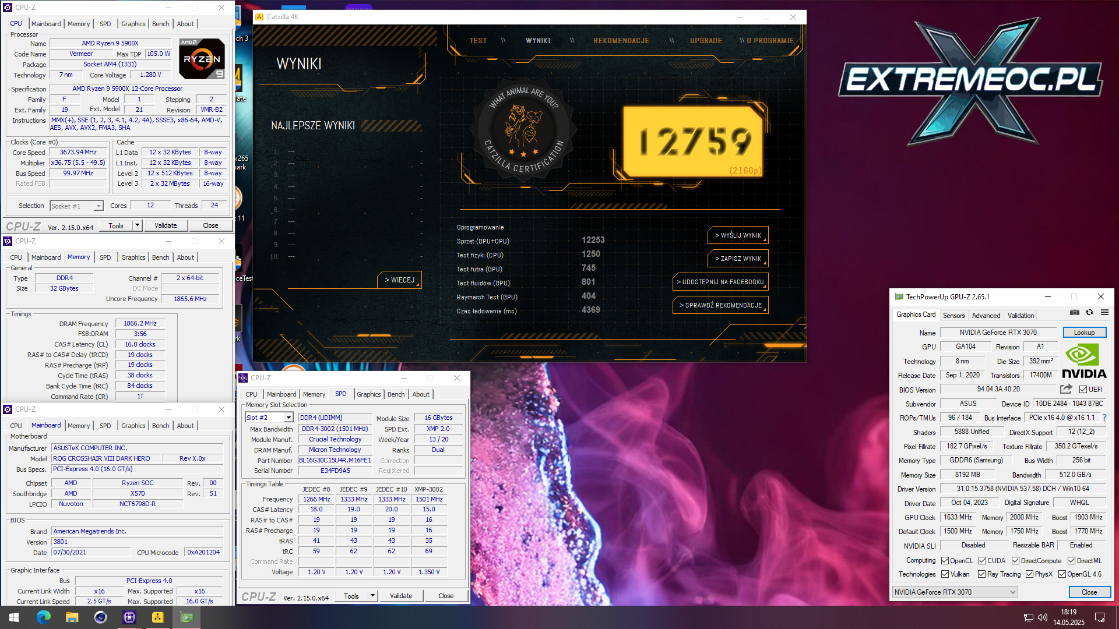Toggle the DirectML checkbox
This screenshot has height=629, width=1119.
[x=1071, y=560]
